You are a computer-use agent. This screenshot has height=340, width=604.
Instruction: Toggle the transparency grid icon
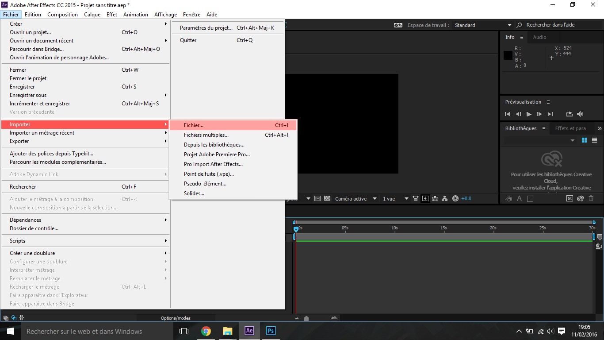click(x=327, y=199)
